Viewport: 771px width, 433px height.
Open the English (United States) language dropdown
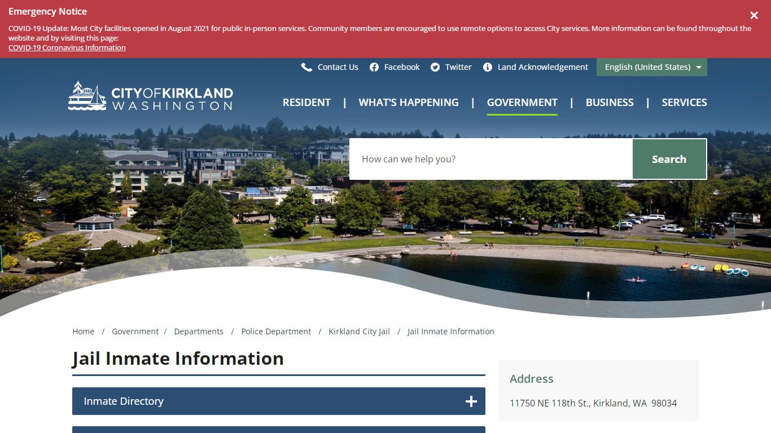pyautogui.click(x=652, y=67)
